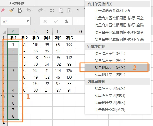Expand the Name Box dropdown arrow
153x126 pixels.
coord(28,21)
